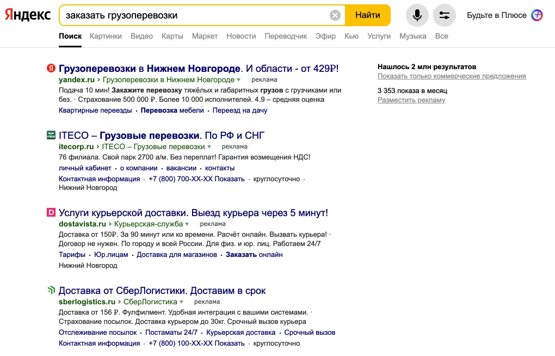The width and height of the screenshot is (555, 356).
Task: Switch to the Видео tab
Action: 141,36
